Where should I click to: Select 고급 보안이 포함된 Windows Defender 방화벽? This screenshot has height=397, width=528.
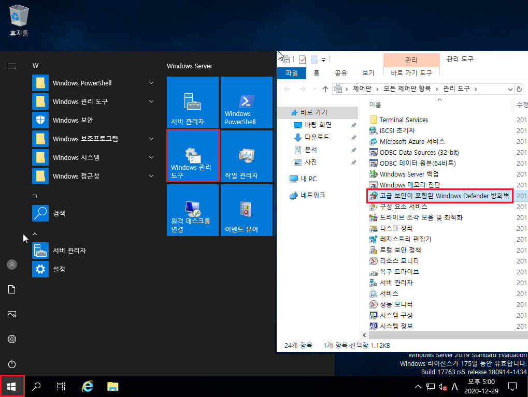pyautogui.click(x=440, y=196)
